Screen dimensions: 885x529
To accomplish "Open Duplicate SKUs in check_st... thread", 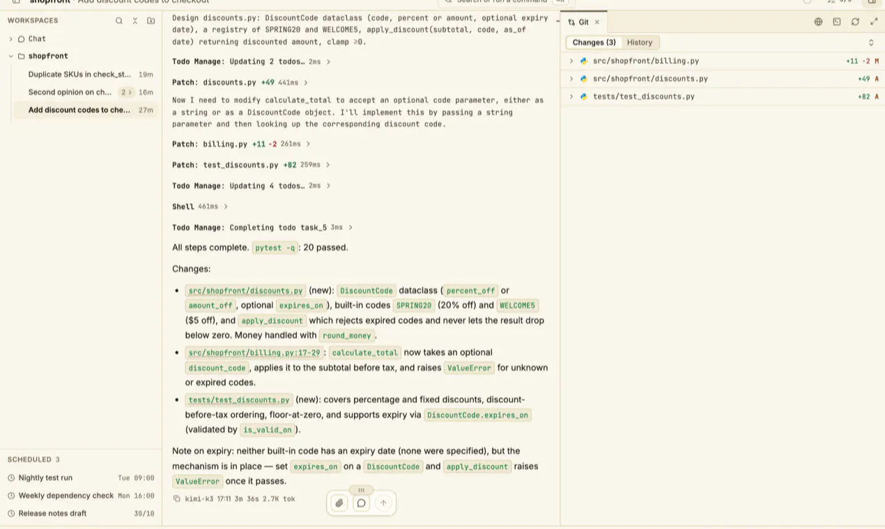I will pyautogui.click(x=85, y=74).
